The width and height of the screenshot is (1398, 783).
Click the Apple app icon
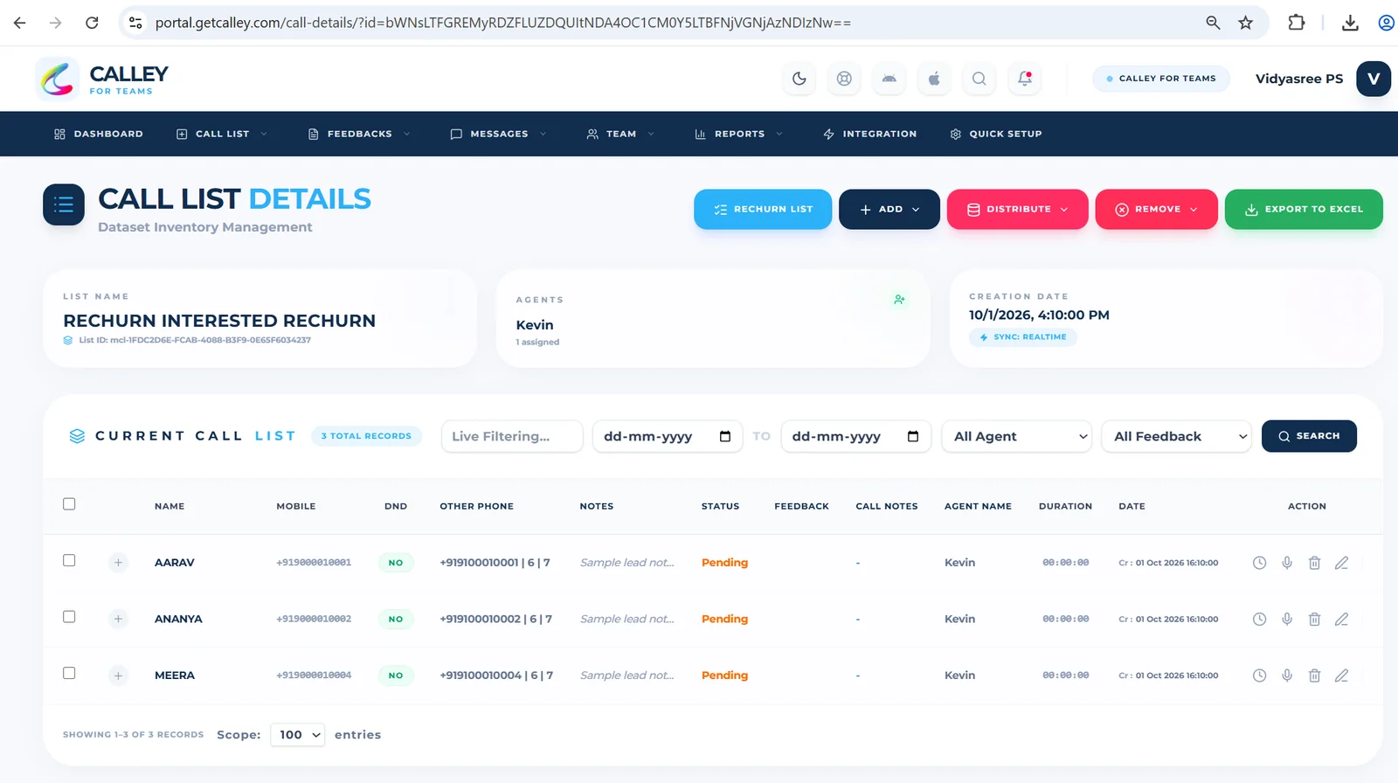(x=934, y=79)
